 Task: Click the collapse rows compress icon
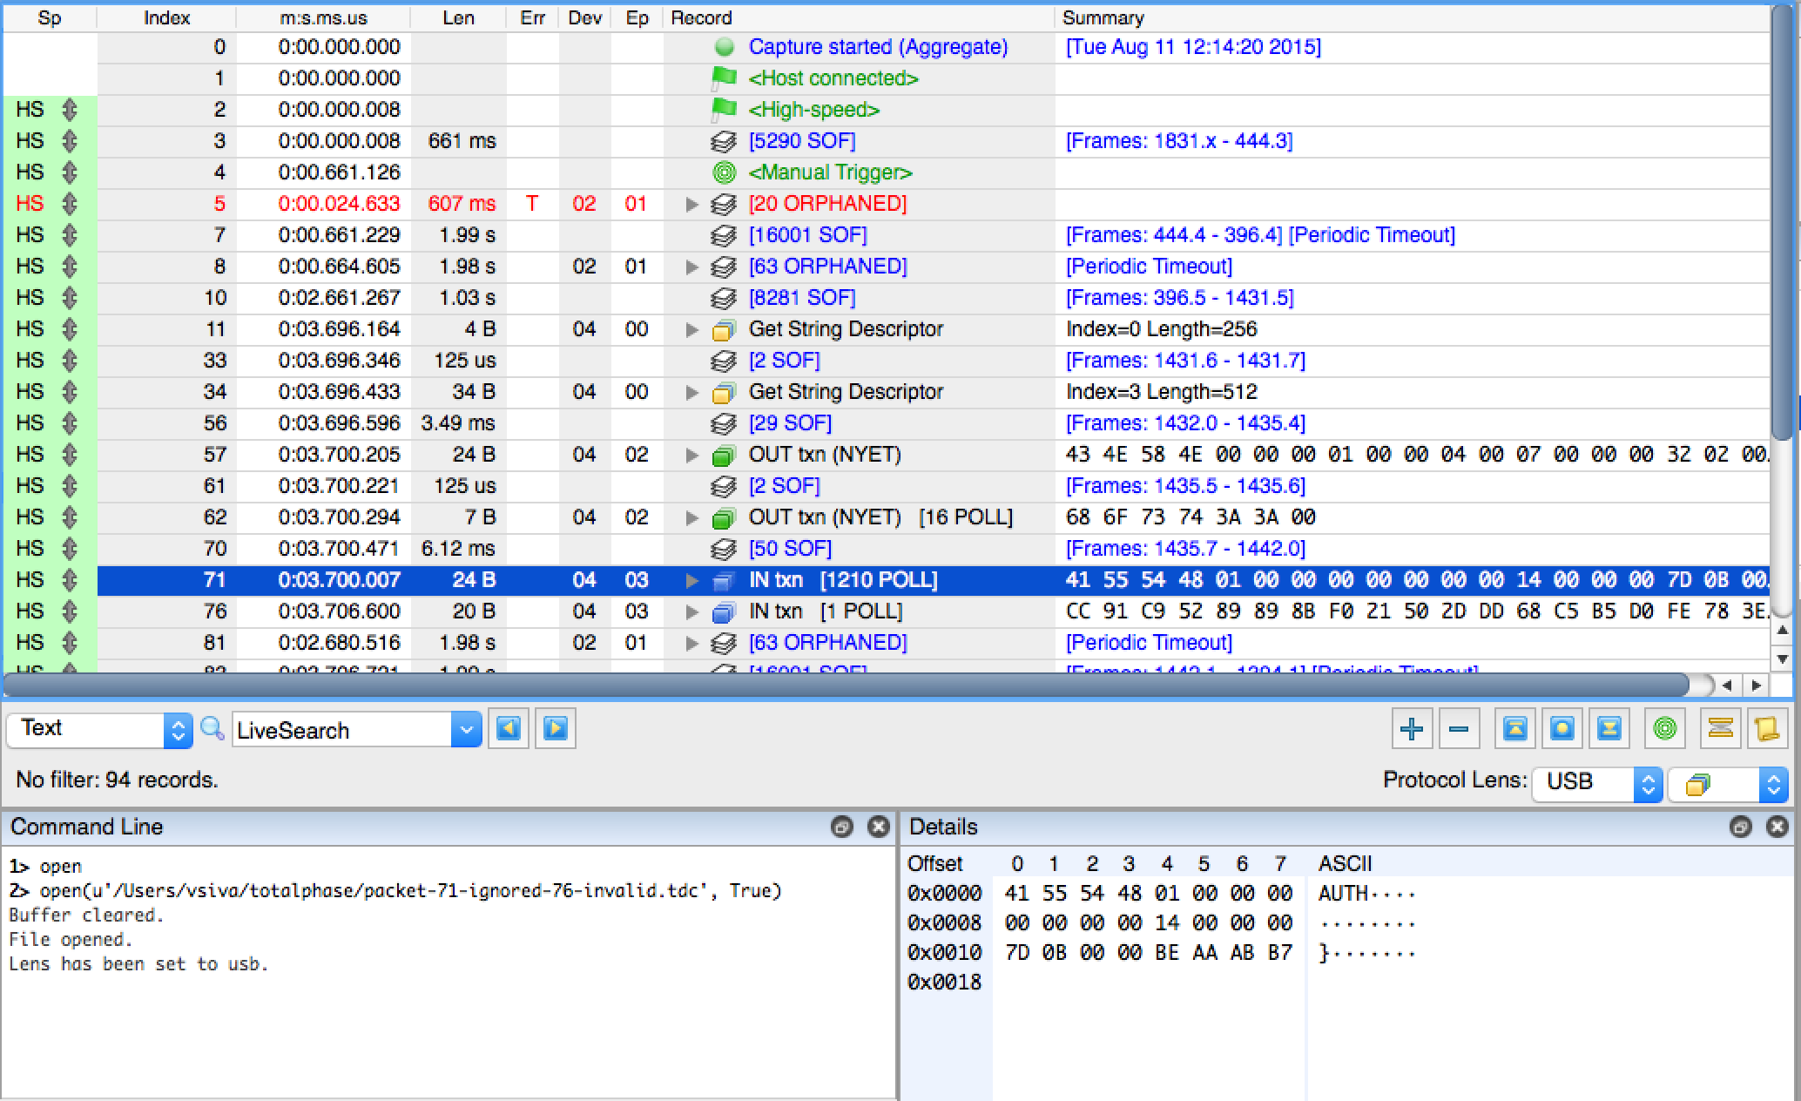click(x=1720, y=728)
